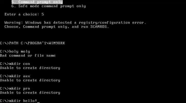
Task: Click the PATH C:\PROGRA~1\WIN98RK command line
Action: click(x=32, y=43)
